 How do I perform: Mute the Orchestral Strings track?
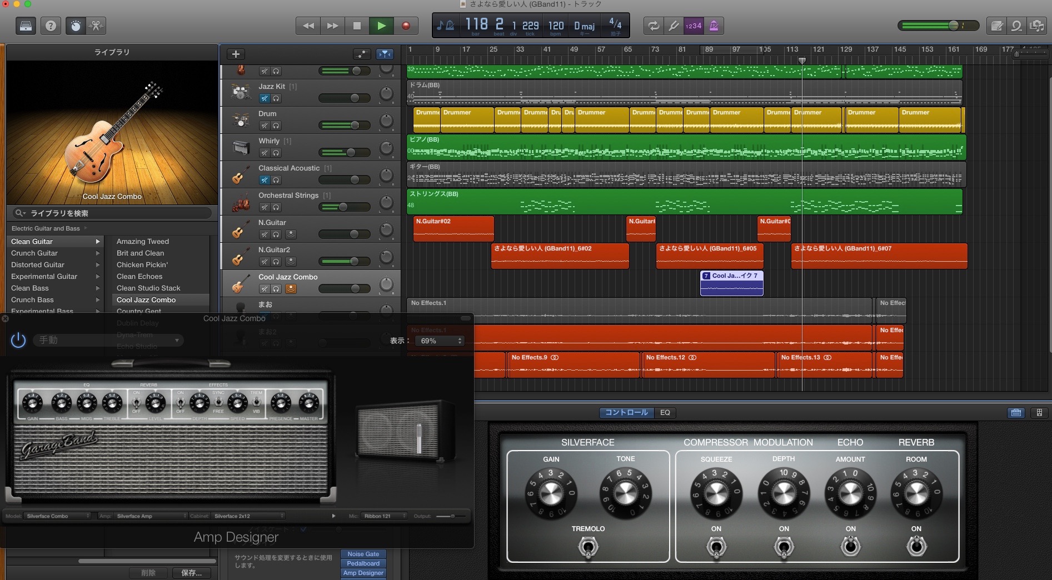click(x=265, y=207)
